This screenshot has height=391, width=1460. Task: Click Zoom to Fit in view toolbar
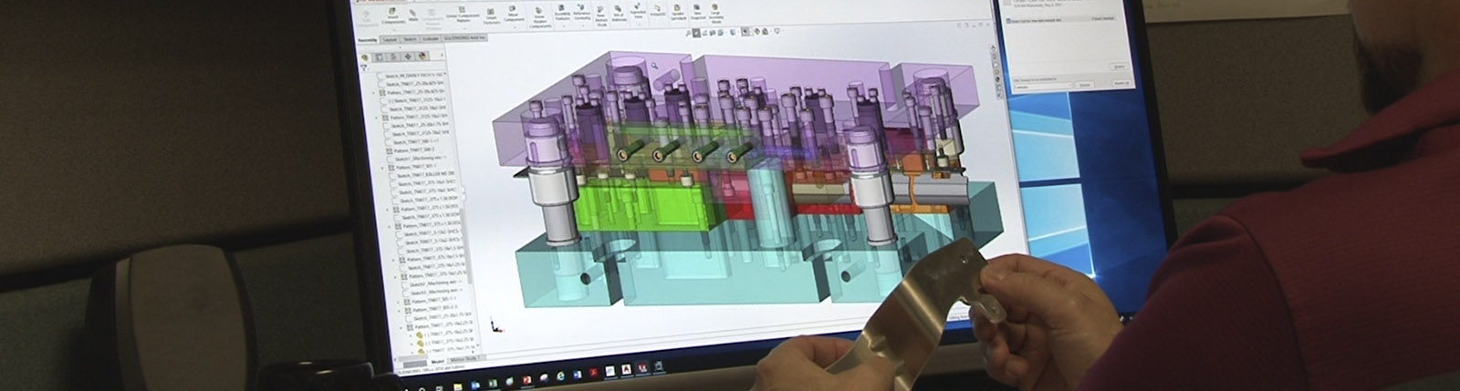pos(687,33)
